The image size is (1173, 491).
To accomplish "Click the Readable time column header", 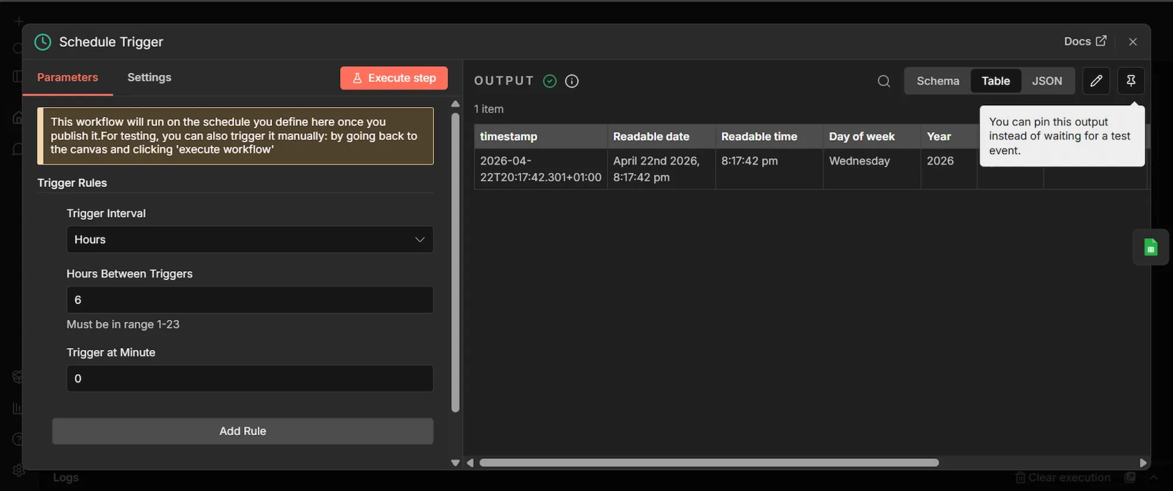I will click(769, 137).
